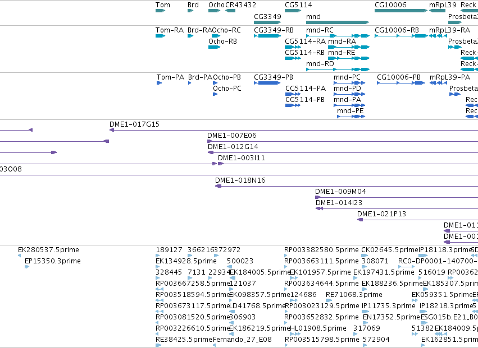Click the mnd-RD transcript label
The height and width of the screenshot is (348, 478).
coord(320,64)
